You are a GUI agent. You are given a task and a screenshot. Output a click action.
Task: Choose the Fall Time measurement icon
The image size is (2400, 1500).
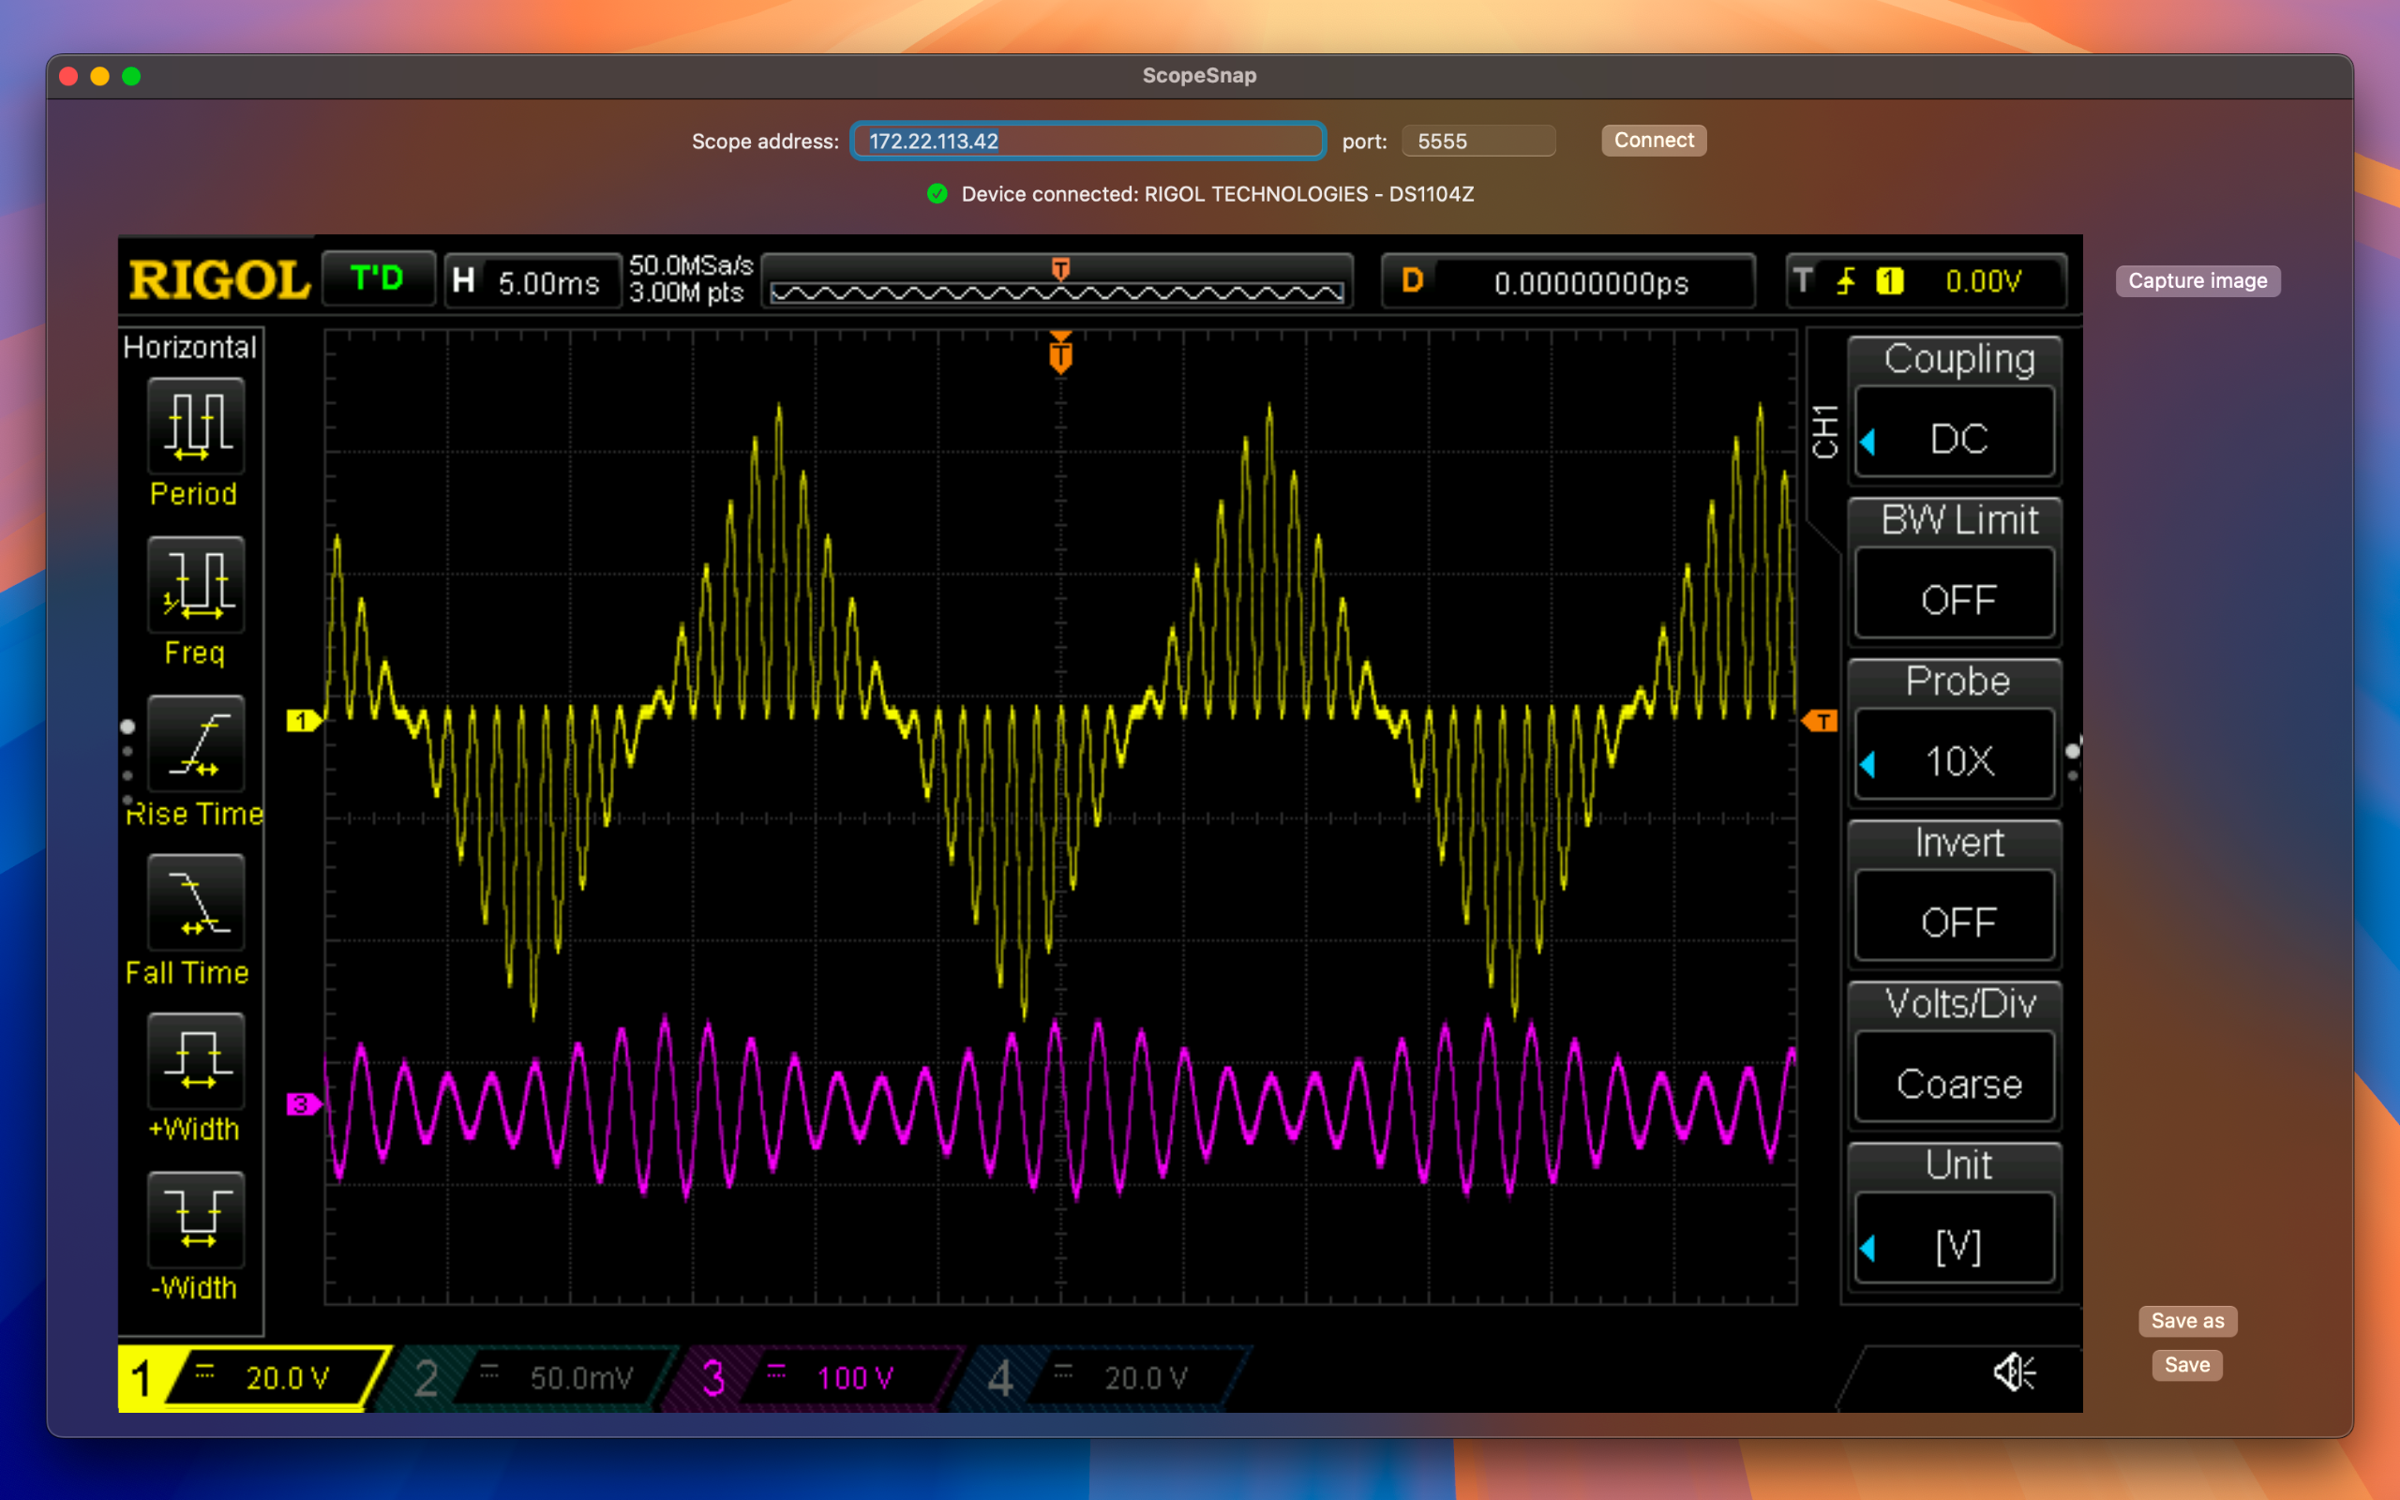point(196,902)
